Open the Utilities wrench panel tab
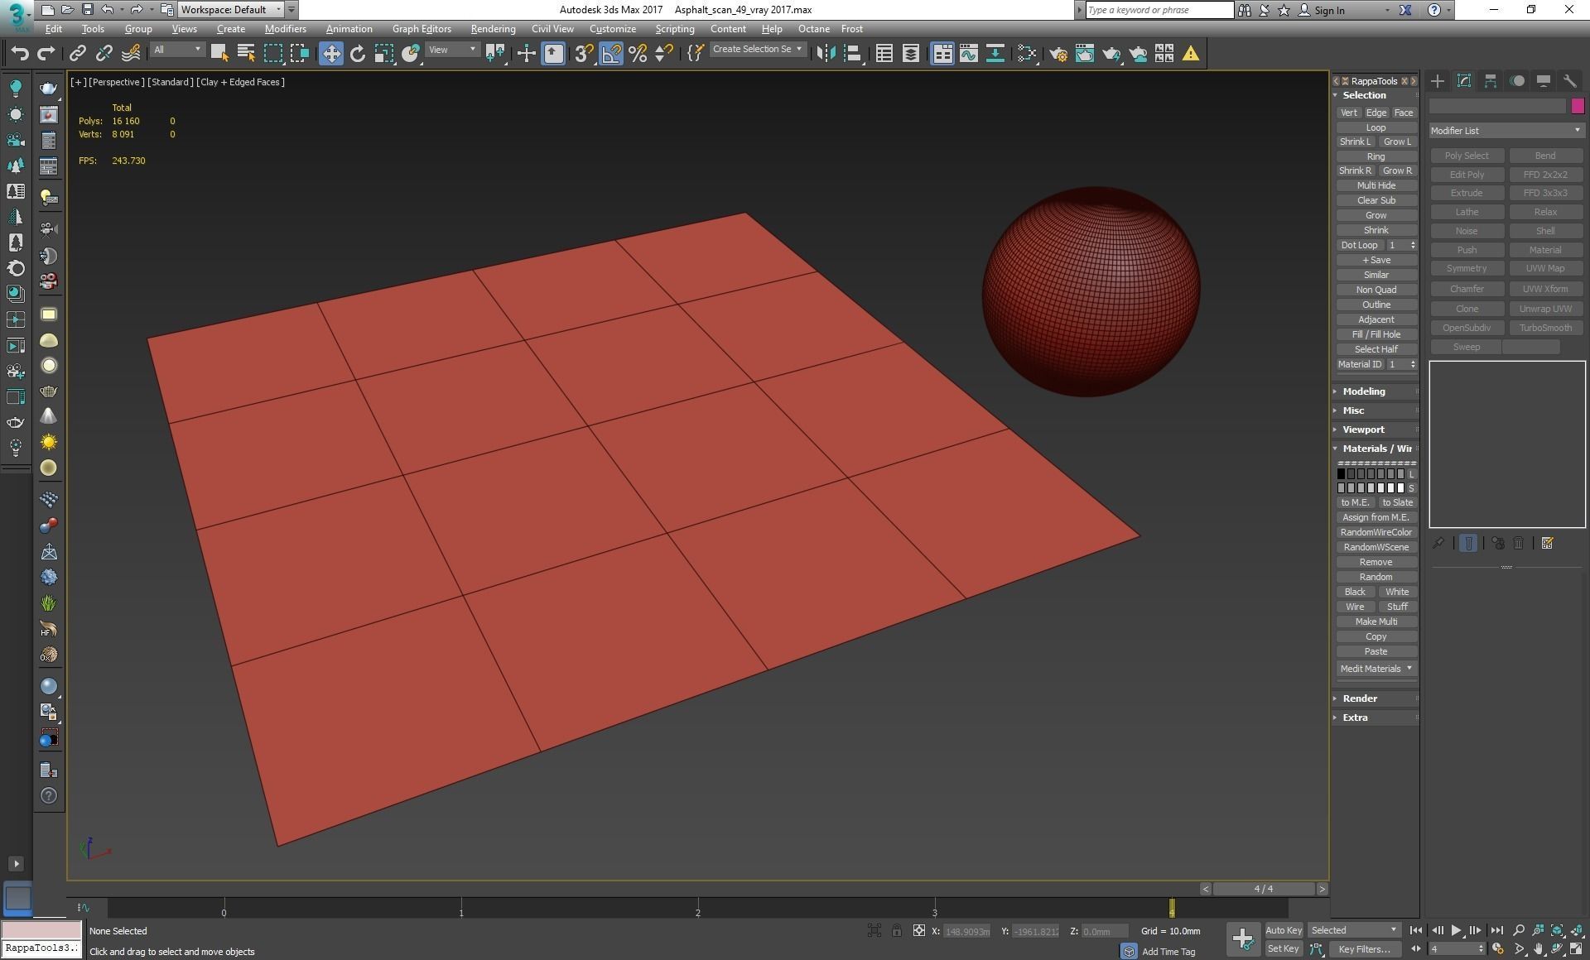 point(1569,81)
